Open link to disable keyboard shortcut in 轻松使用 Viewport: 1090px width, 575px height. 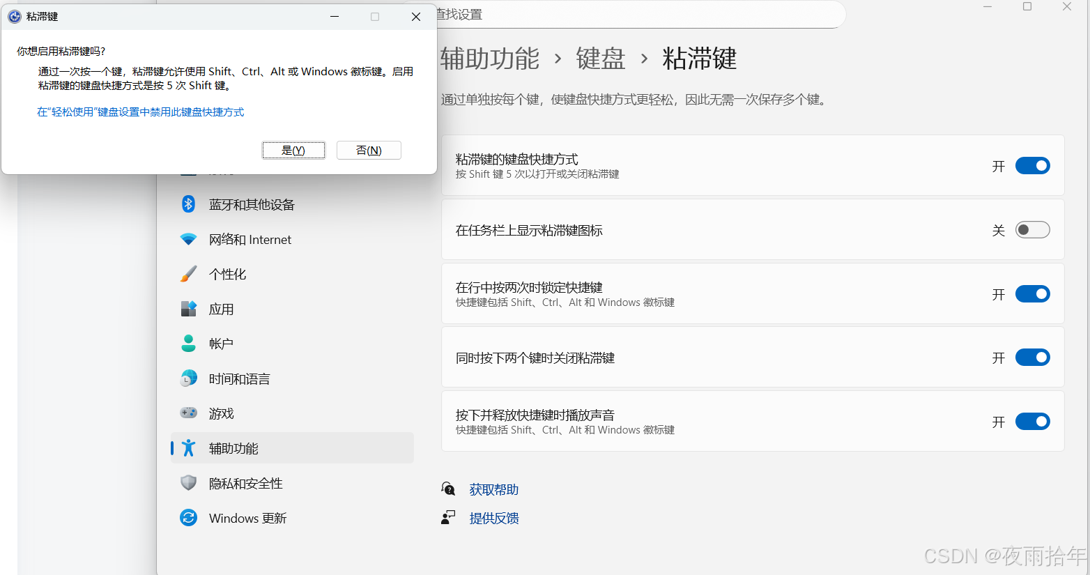[x=141, y=112]
